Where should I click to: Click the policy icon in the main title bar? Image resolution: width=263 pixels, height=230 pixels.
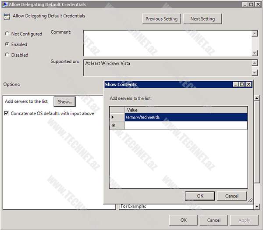click(x=5, y=4)
